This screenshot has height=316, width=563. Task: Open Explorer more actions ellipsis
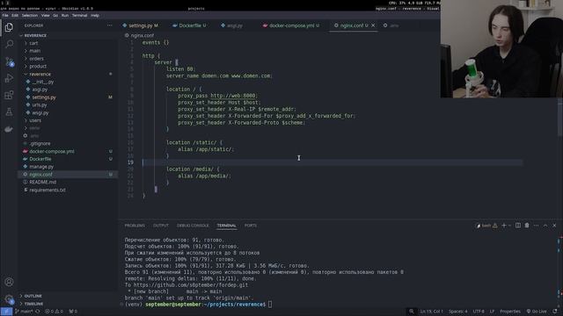coord(109,25)
